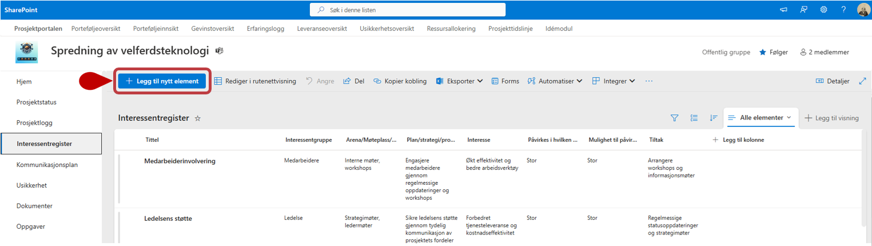The image size is (872, 246).
Task: Click Legg til nytt element button
Action: pyautogui.click(x=162, y=81)
